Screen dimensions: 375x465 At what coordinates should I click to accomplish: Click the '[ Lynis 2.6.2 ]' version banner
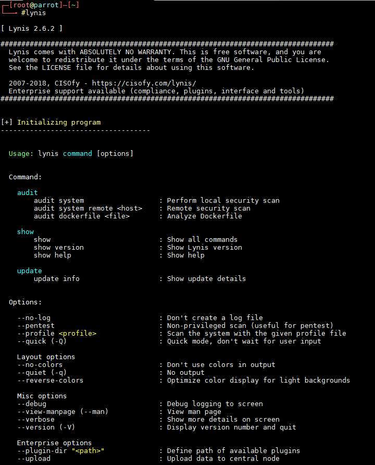(x=32, y=29)
